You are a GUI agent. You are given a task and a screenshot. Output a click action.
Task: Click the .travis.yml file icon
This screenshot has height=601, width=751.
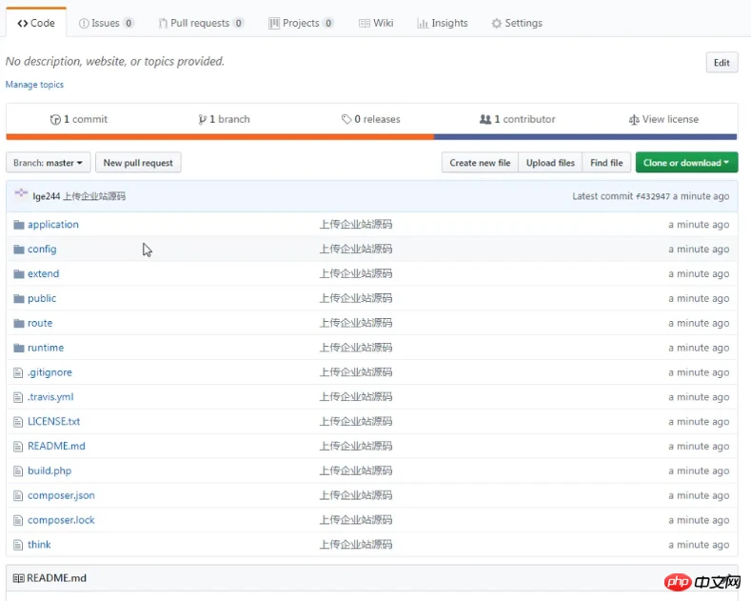(18, 397)
